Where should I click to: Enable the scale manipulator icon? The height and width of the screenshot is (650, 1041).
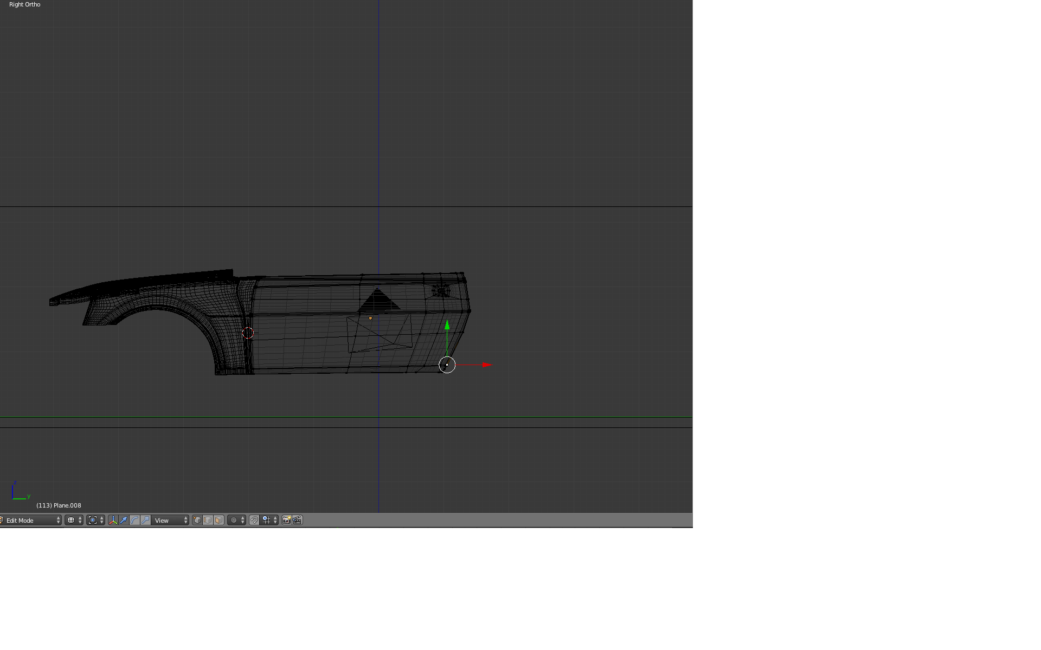click(x=145, y=521)
